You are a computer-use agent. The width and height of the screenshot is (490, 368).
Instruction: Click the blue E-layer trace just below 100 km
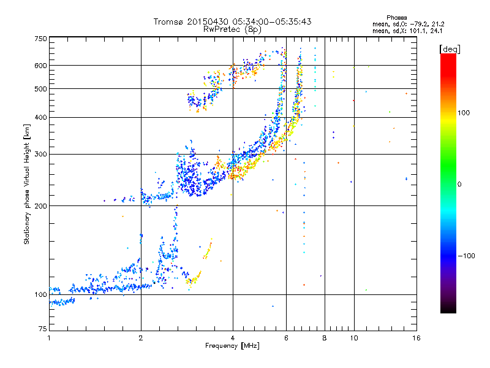62,302
